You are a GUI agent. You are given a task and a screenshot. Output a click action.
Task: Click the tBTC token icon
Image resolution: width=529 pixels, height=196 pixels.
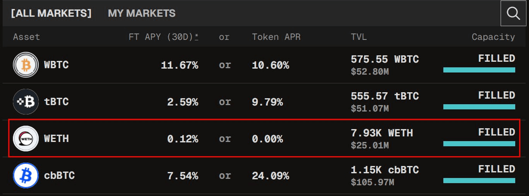(26, 102)
